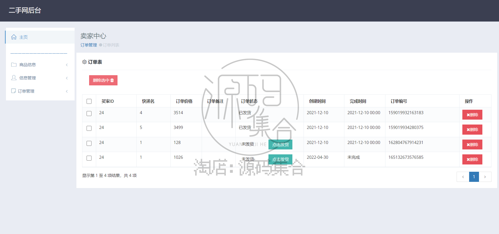This screenshot has height=234, width=499.
Task: Click the gear icon beside 订单表
Action: pyautogui.click(x=84, y=62)
